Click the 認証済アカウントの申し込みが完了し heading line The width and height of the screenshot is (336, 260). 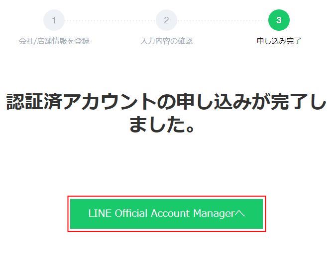tap(166, 102)
